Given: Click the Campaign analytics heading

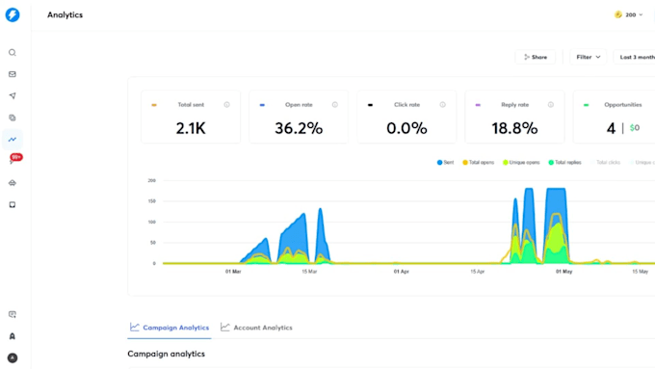Looking at the screenshot, I should pyautogui.click(x=167, y=354).
